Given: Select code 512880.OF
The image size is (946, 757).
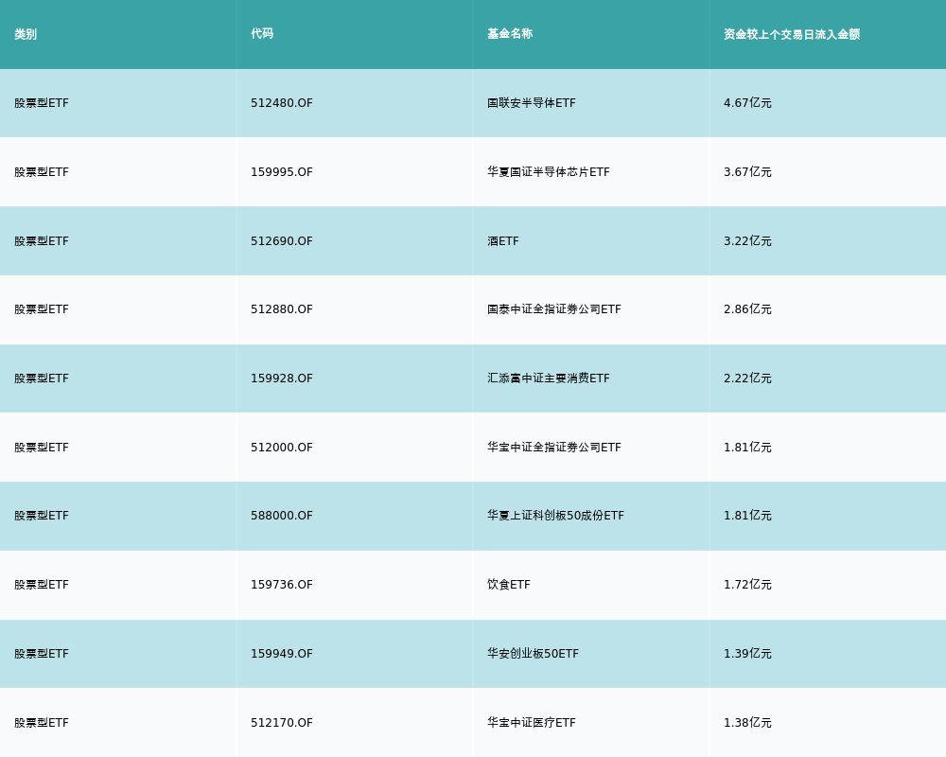Looking at the screenshot, I should point(282,309).
